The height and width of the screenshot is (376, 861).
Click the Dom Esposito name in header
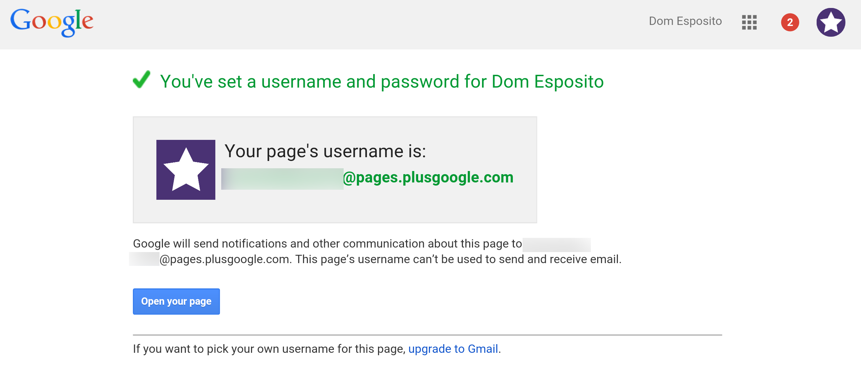coord(685,21)
